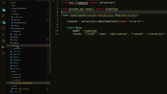Open asgi.py file name in explorer

[15, 37]
